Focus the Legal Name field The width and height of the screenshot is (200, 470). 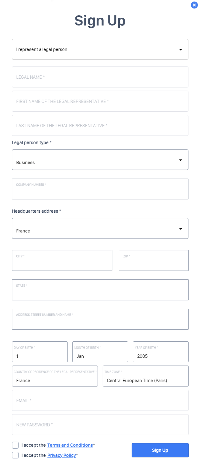point(100,77)
